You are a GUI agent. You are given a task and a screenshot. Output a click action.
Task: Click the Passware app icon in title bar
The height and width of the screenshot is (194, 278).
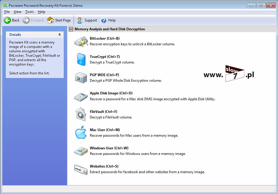point(5,5)
